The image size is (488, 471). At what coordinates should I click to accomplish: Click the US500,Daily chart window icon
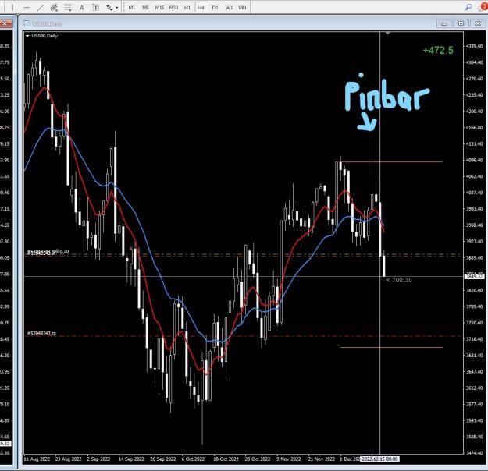(x=27, y=24)
